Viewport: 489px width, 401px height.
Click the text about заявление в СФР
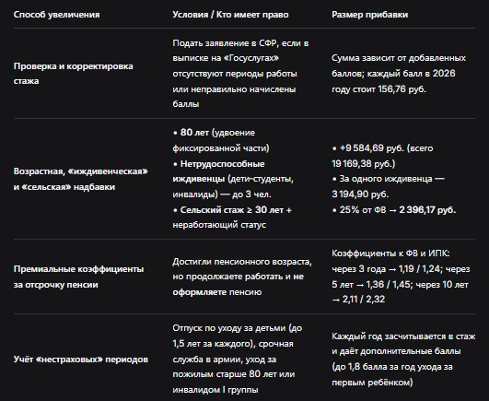pos(240,74)
